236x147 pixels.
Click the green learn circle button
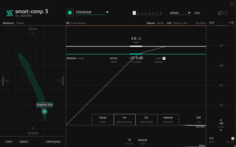tap(70, 13)
